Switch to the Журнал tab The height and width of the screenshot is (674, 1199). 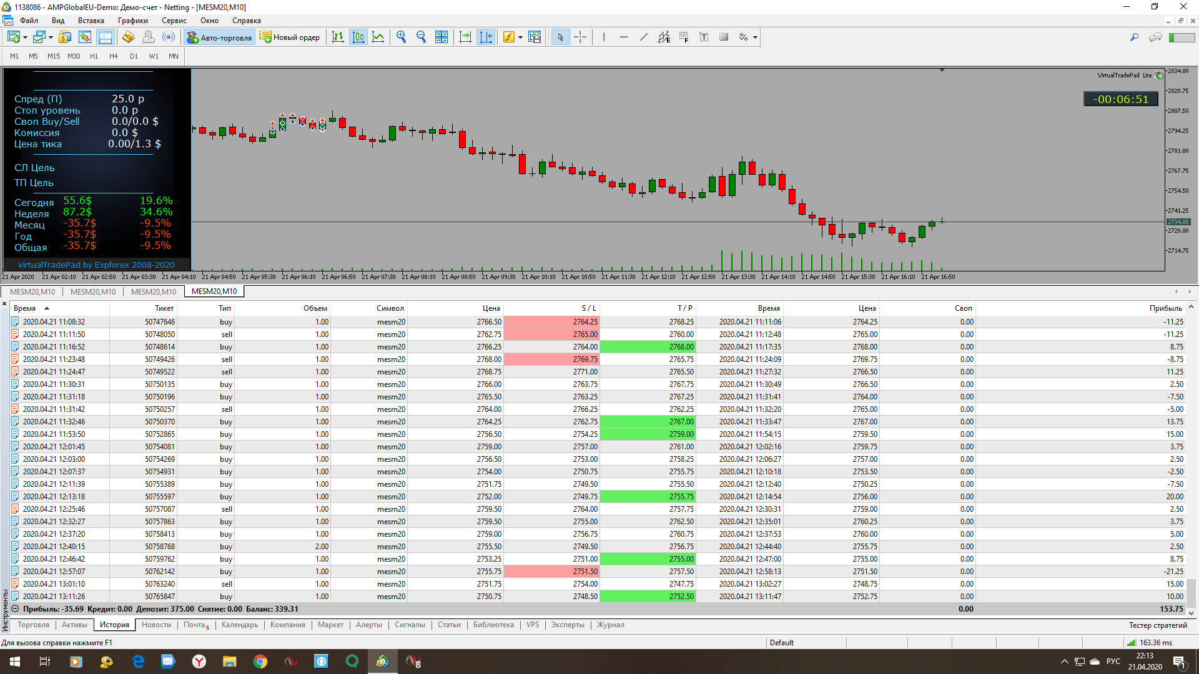coord(610,625)
